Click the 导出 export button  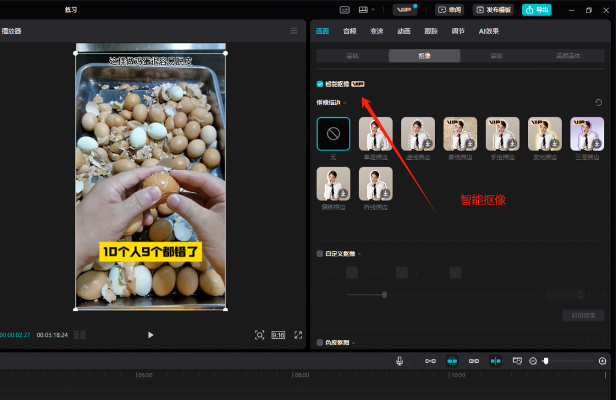point(537,10)
